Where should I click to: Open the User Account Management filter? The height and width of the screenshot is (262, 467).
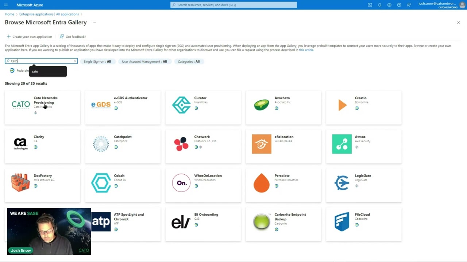144,61
